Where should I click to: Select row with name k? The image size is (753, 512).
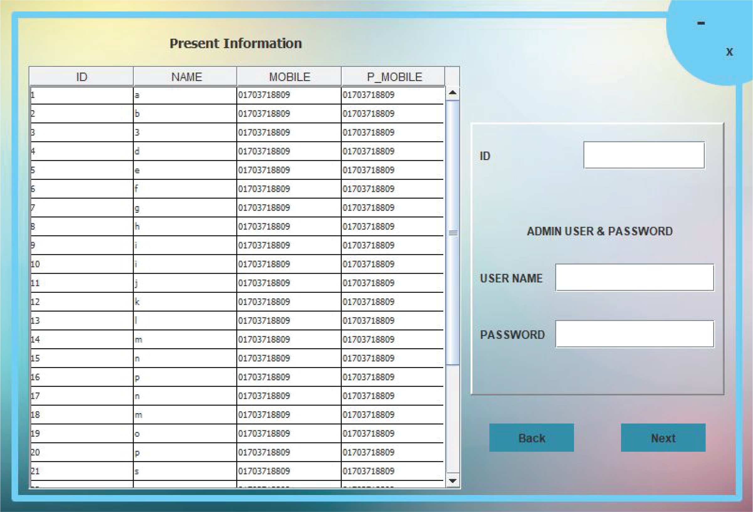(185, 302)
